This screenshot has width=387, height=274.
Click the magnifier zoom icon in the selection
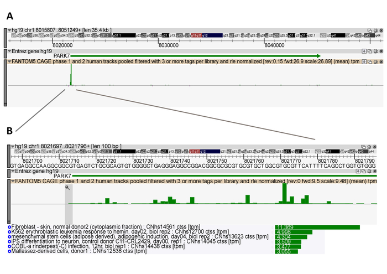(67, 188)
